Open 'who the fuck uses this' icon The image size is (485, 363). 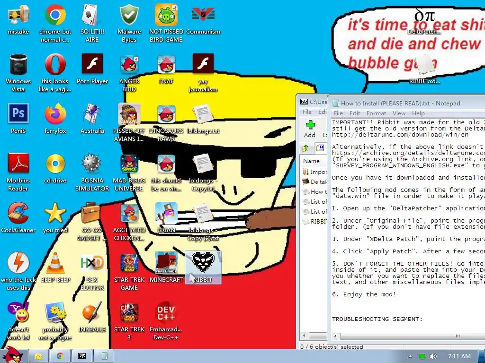click(18, 272)
